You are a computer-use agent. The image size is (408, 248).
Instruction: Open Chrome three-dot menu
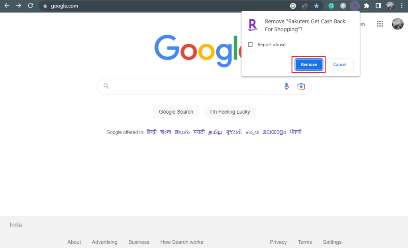[x=402, y=6]
